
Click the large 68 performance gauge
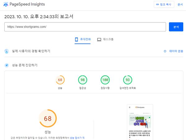point(48,118)
